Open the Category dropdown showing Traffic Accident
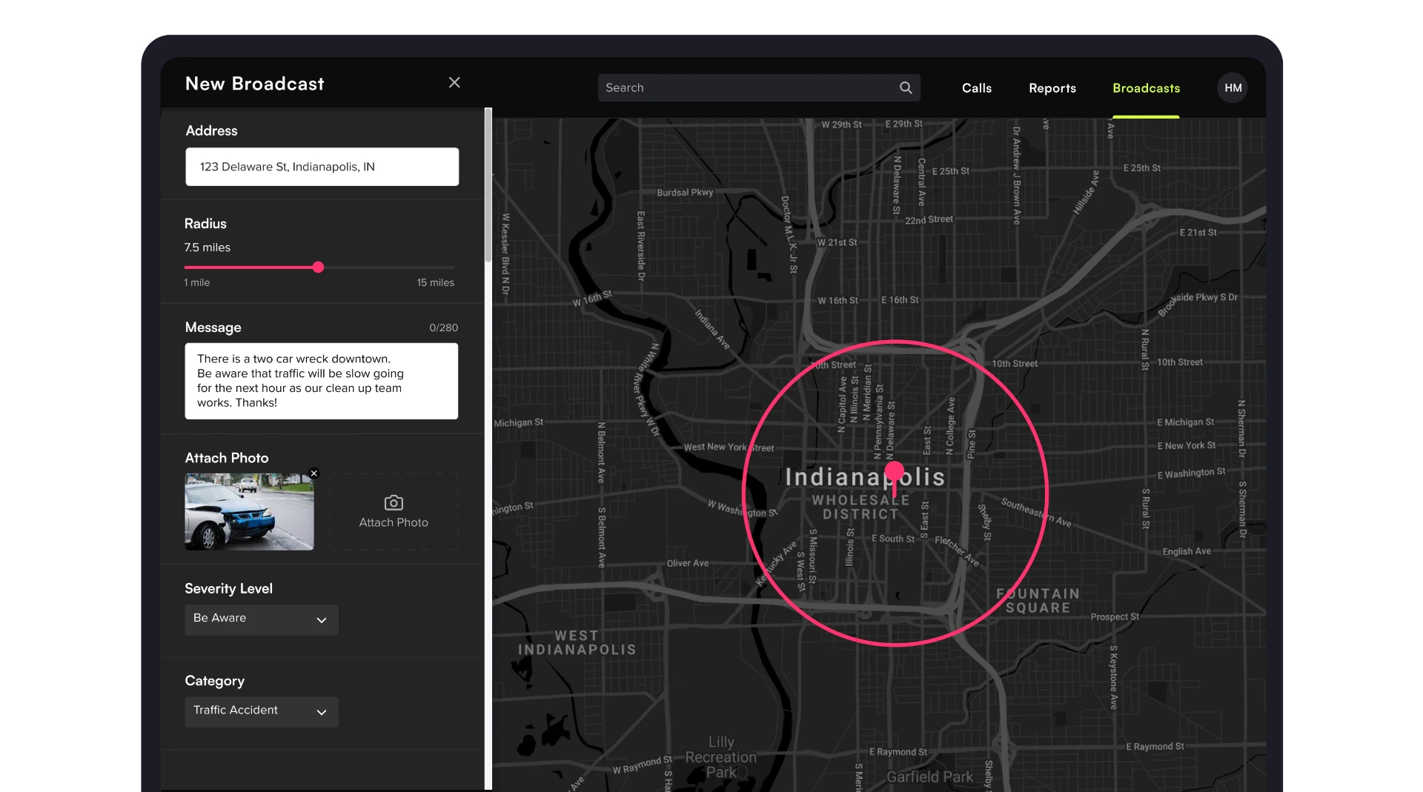The image size is (1423, 792). (x=261, y=711)
